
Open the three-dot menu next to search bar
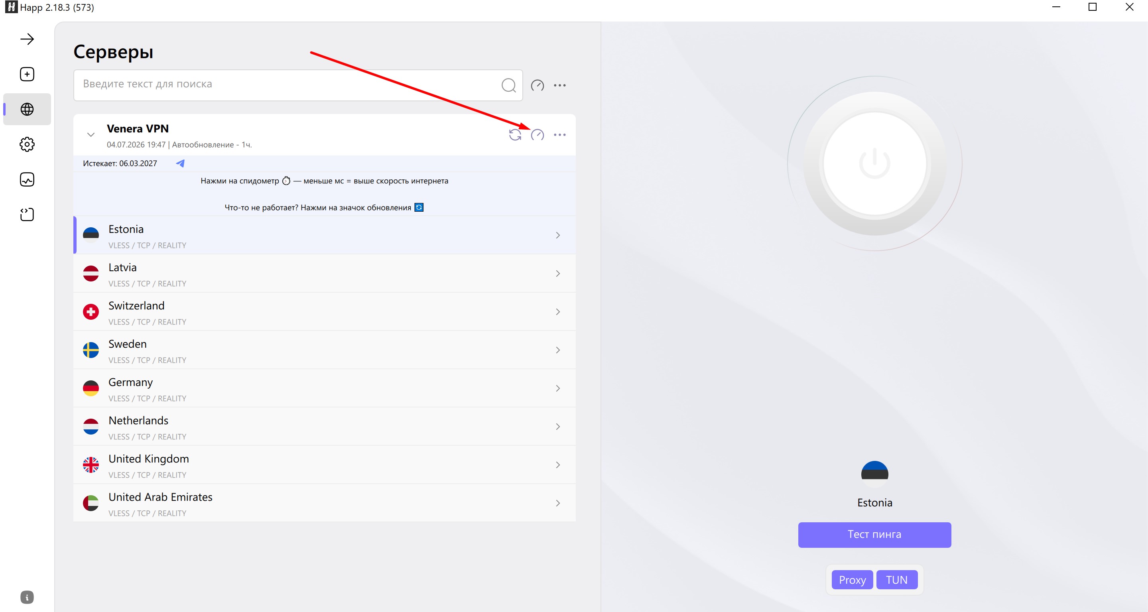pyautogui.click(x=559, y=85)
